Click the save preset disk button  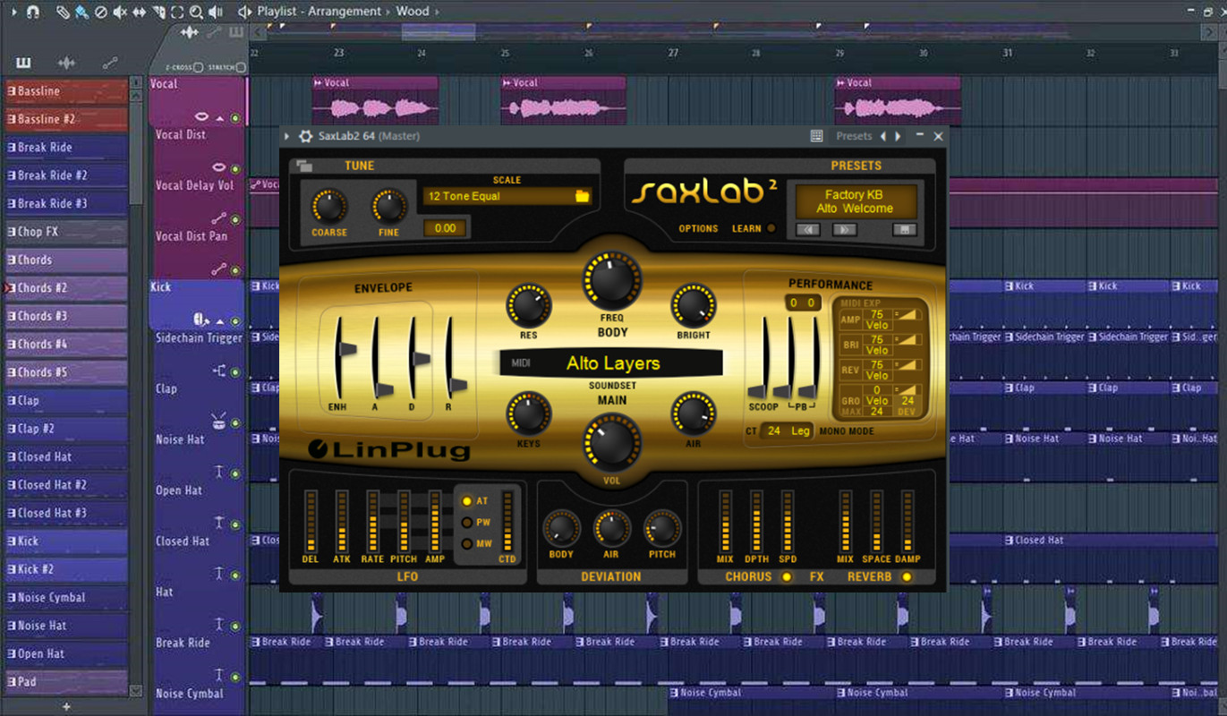905,229
